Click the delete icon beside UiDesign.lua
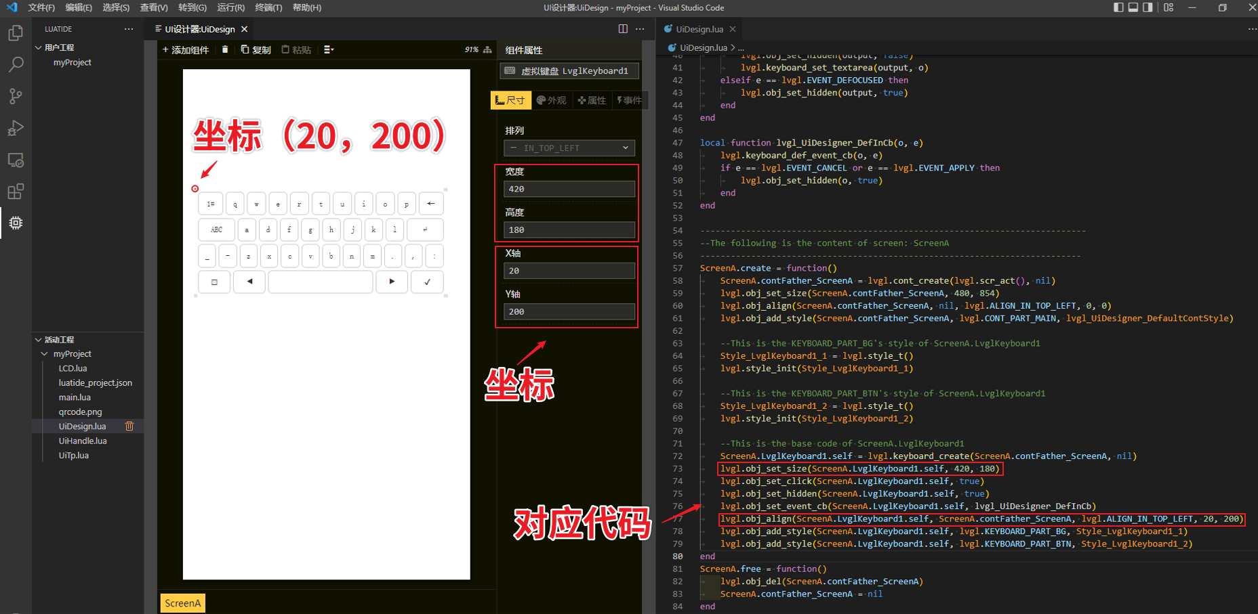 tap(129, 426)
